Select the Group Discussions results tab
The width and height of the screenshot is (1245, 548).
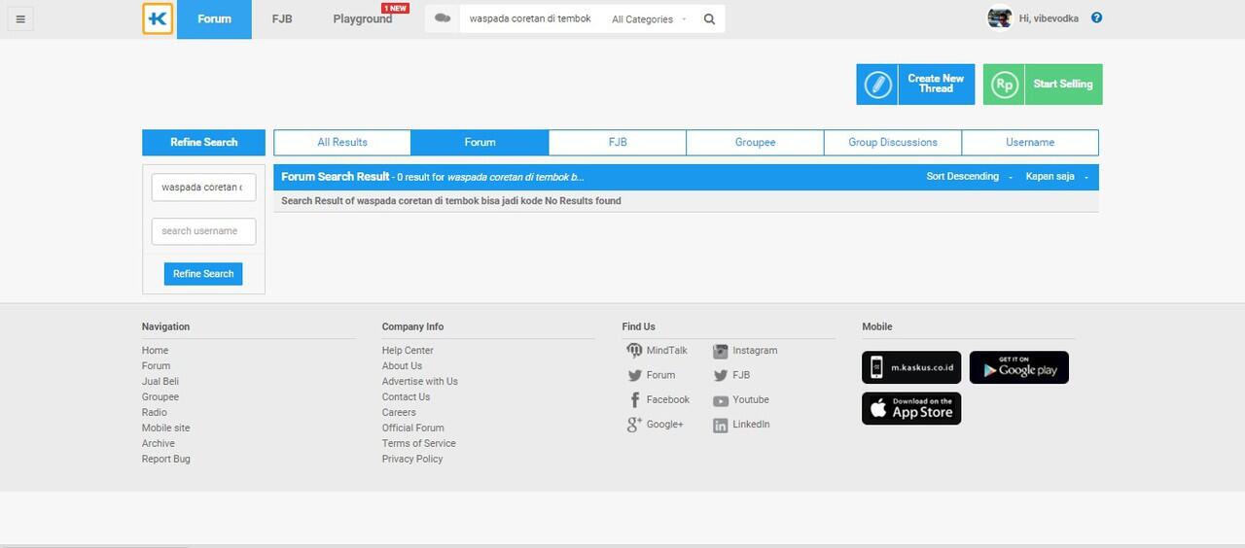click(893, 142)
